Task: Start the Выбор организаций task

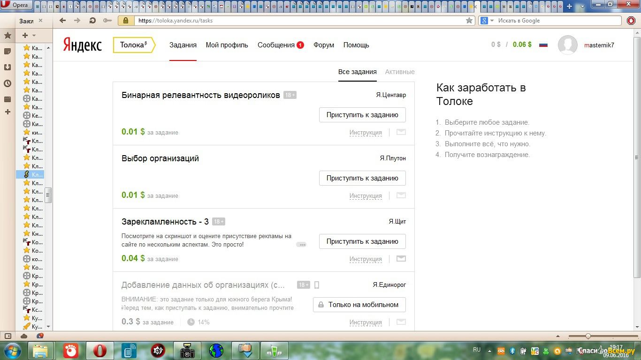Action: pyautogui.click(x=362, y=178)
